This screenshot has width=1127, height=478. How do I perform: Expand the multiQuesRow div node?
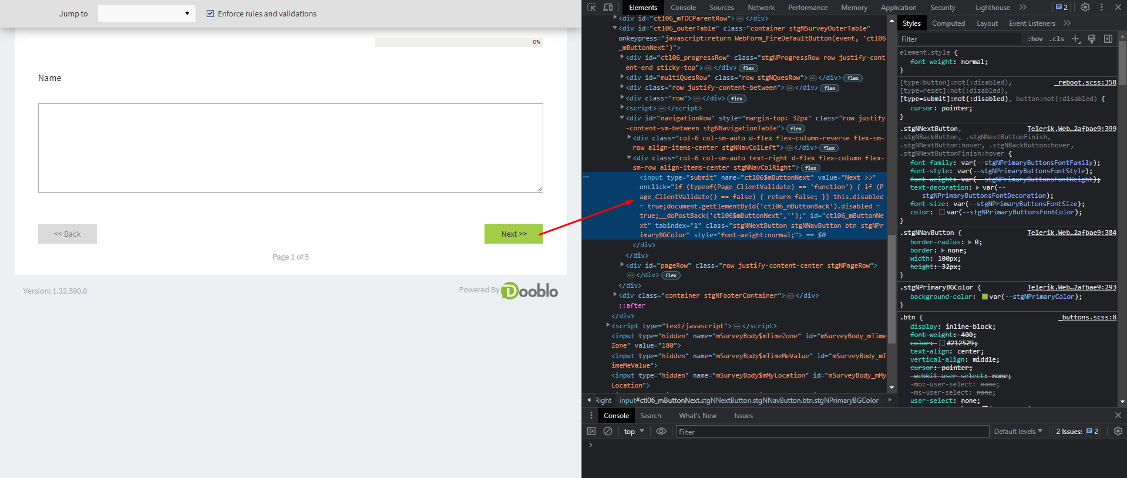click(622, 77)
